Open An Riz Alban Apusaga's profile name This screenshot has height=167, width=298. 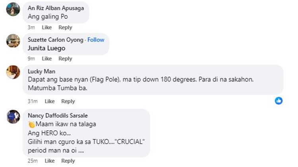(x=56, y=8)
